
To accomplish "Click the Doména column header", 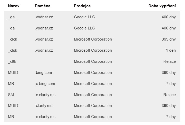I will pyautogui.click(x=43, y=6).
